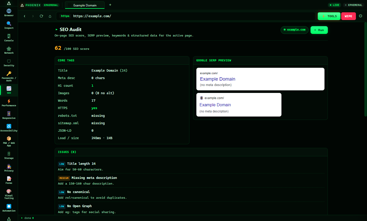
Task: Select the Meta desc '0 chars' value
Action: (x=98, y=78)
